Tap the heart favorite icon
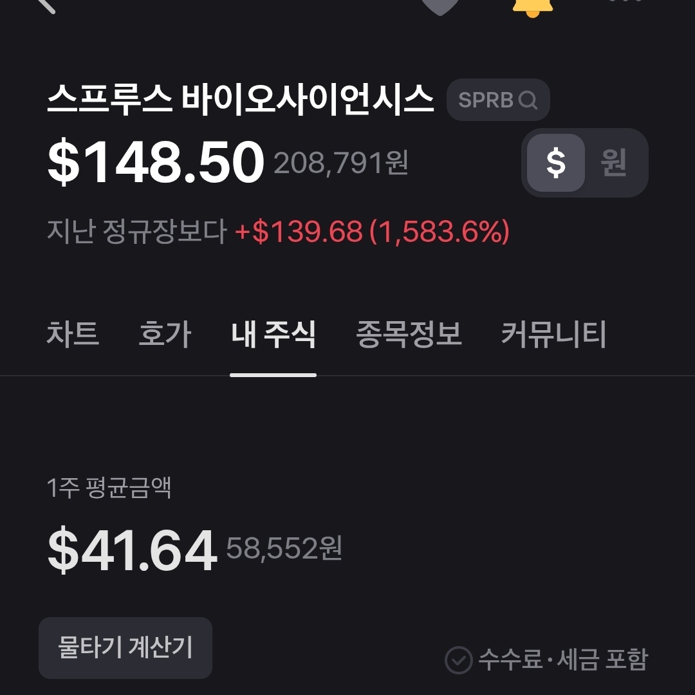The width and height of the screenshot is (695, 695). (440, 5)
